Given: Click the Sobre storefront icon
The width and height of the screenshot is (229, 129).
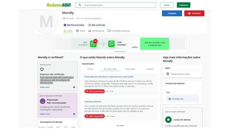Looking at the screenshot, I should (x=77, y=31).
